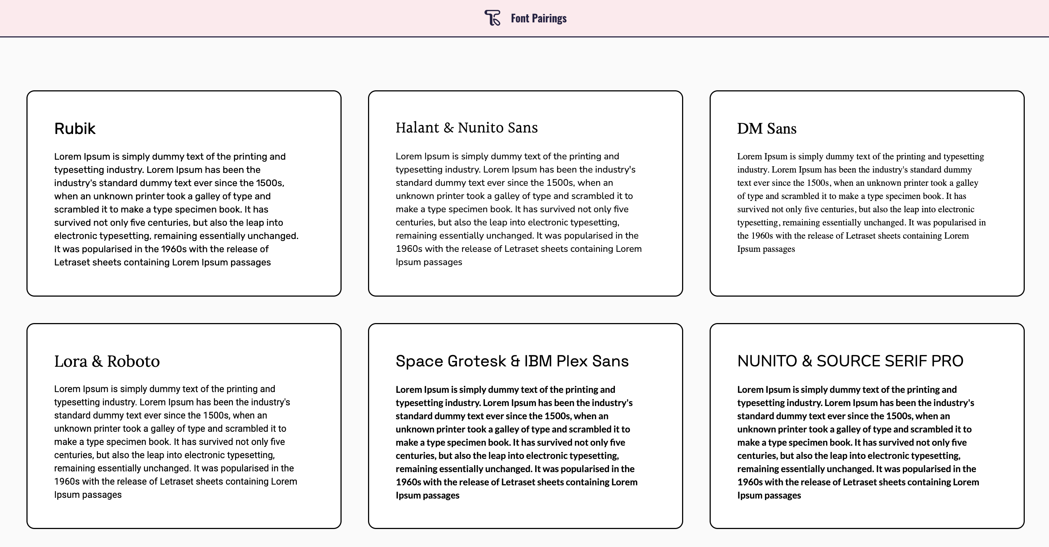Click the Font Pairings header title
The width and height of the screenshot is (1049, 547).
[x=538, y=18]
